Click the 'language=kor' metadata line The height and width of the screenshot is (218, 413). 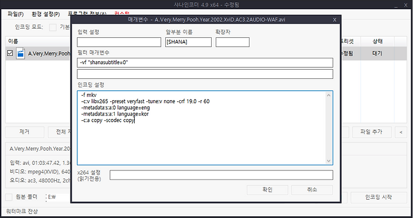tap(115, 114)
